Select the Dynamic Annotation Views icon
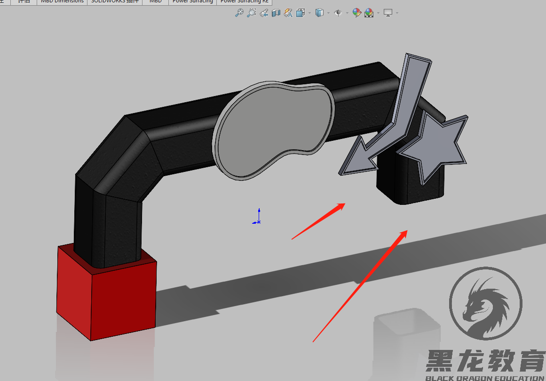 coord(287,13)
